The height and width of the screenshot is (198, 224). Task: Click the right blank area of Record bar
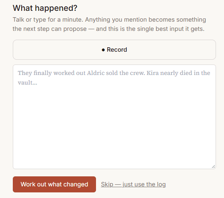pyautogui.click(x=172, y=50)
